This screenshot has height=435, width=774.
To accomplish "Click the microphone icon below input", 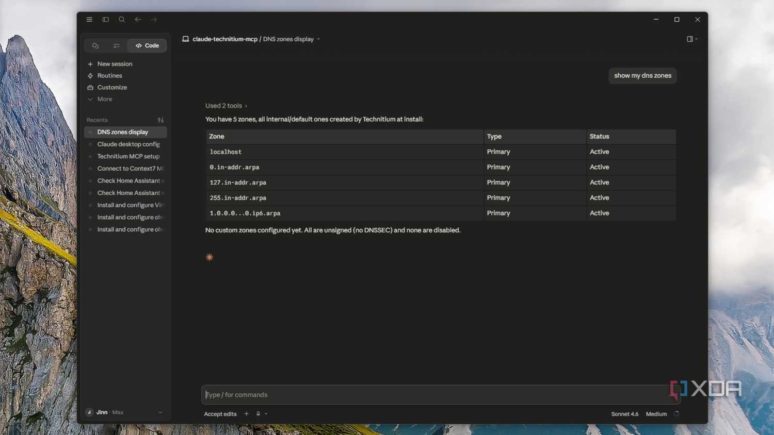I will tap(258, 414).
